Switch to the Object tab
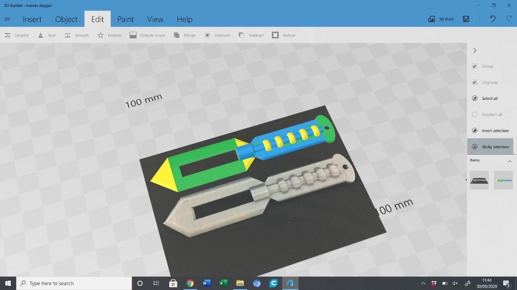This screenshot has width=517, height=290. coord(66,19)
